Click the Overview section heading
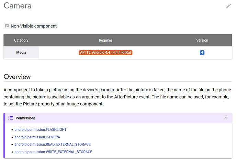 click(17, 77)
